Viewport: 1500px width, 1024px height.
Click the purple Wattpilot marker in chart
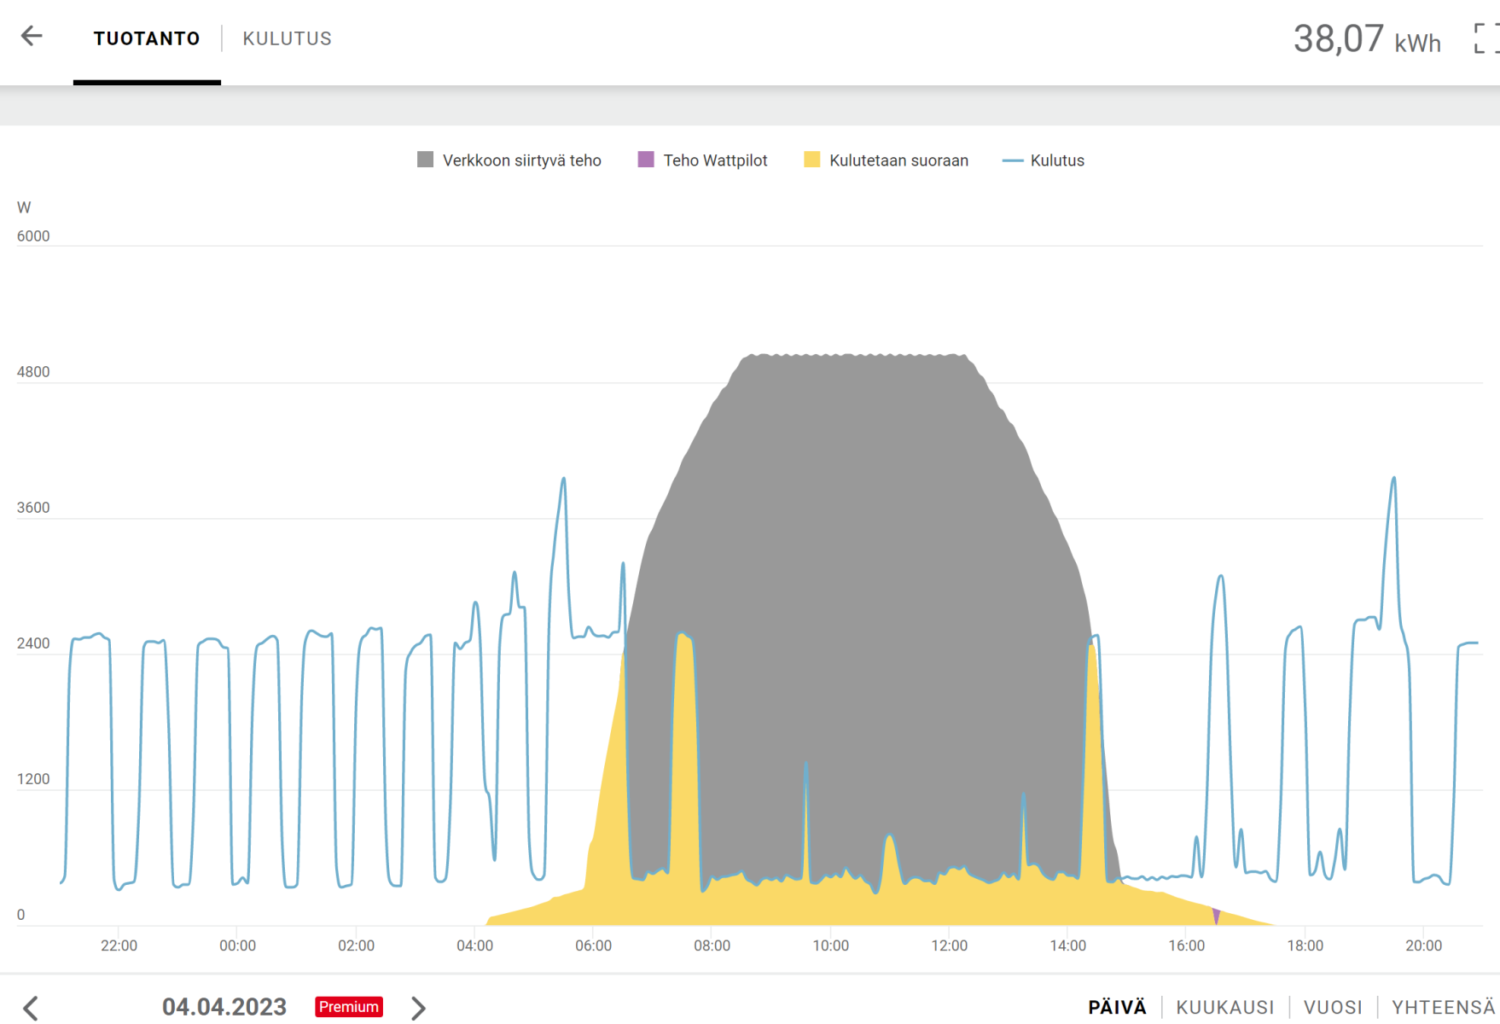[1216, 916]
